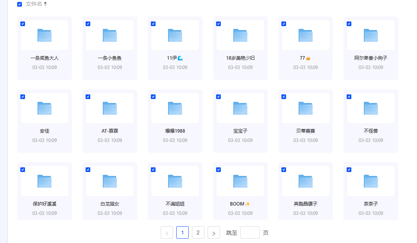Click the previous page left chevron
This screenshot has height=243, width=417.
point(167,233)
